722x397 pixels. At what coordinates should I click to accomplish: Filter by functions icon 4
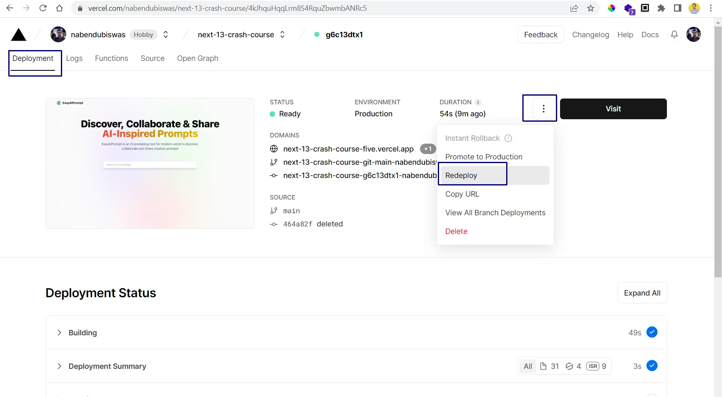(x=573, y=366)
